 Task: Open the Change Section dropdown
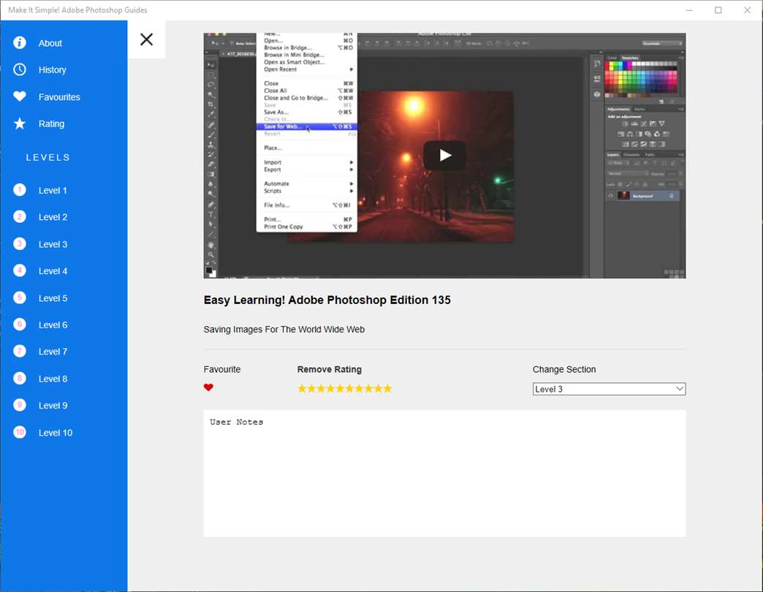coord(609,389)
